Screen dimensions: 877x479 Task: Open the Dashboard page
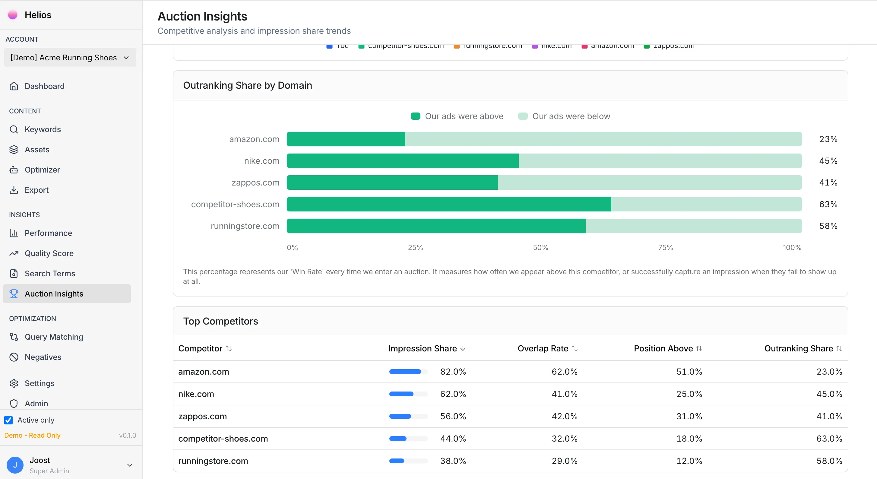pos(44,86)
